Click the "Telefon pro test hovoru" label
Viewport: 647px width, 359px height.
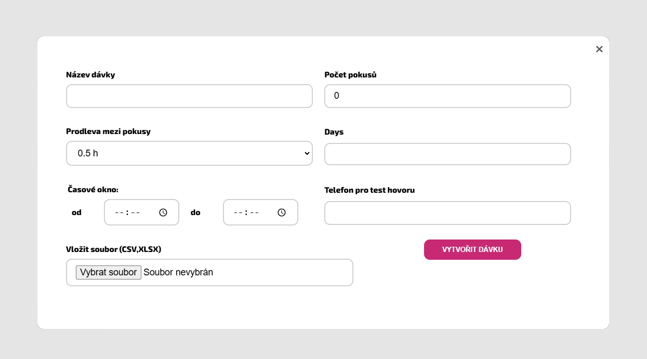[x=369, y=190]
